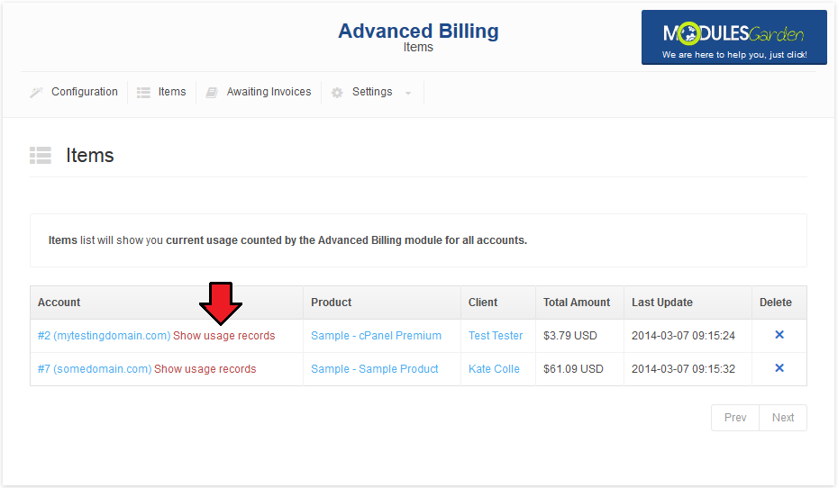The height and width of the screenshot is (488, 838).
Task: Open the Items menu item
Action: tap(172, 92)
